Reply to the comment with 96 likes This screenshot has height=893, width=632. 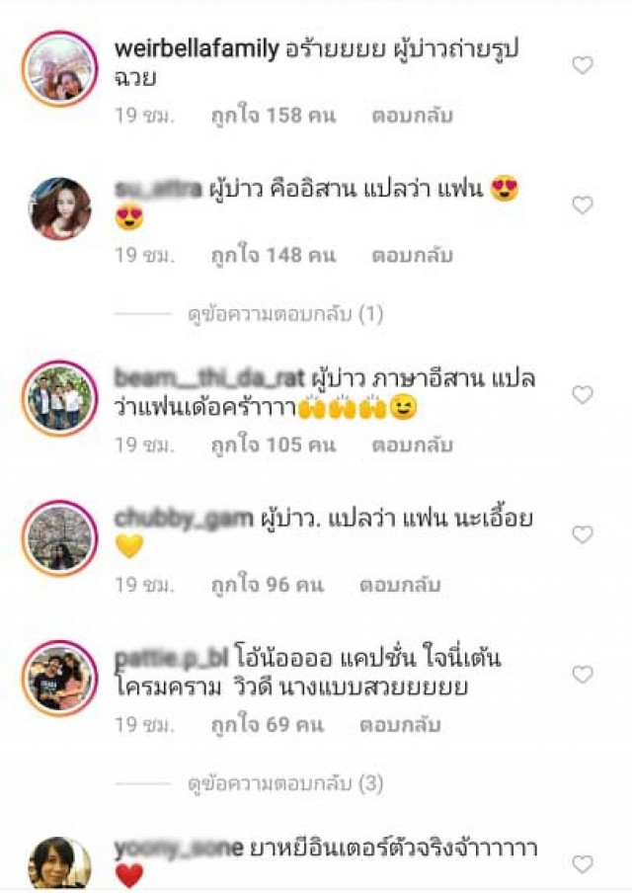[400, 585]
